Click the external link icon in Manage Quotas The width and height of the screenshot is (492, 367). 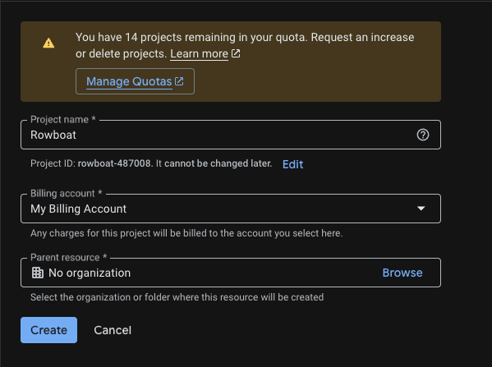pyautogui.click(x=179, y=81)
